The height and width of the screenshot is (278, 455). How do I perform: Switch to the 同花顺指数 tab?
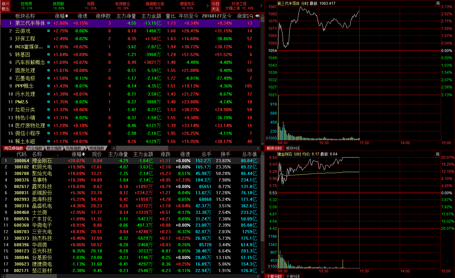(x=14, y=148)
